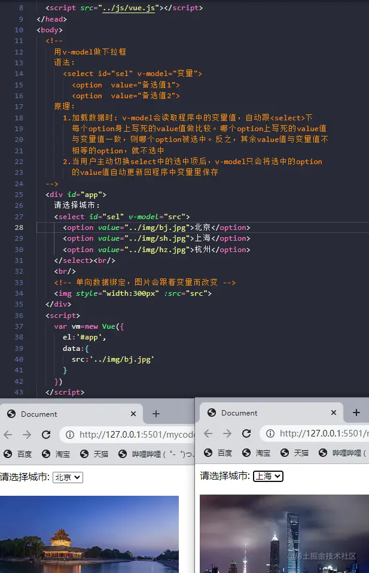369x573 pixels.
Task: Open new tab in left browser
Action: (x=156, y=414)
